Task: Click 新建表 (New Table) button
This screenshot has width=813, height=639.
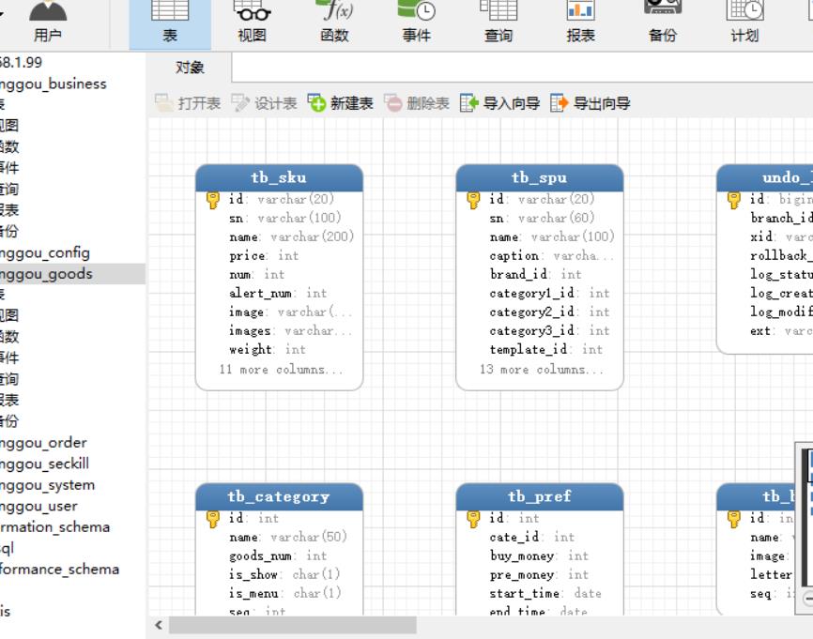Action: pos(340,103)
